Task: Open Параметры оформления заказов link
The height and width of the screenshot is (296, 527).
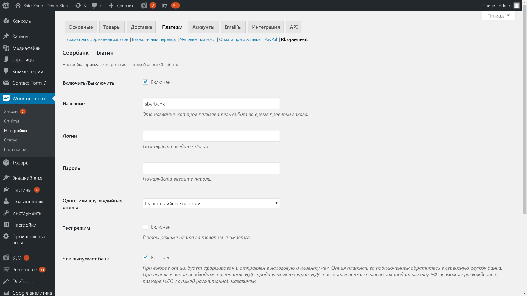Action: coord(96,39)
